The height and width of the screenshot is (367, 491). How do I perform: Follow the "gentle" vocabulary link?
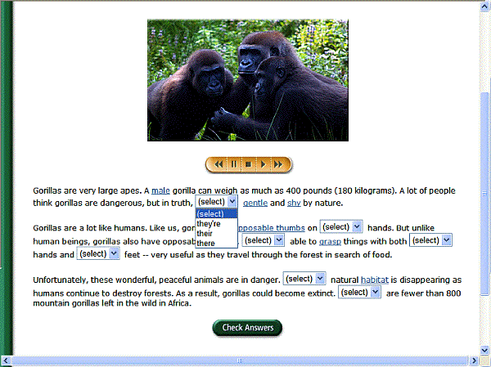[255, 203]
